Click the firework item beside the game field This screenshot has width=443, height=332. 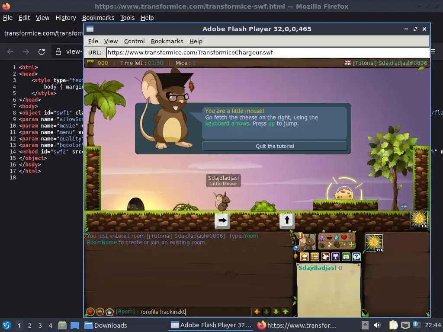(419, 219)
